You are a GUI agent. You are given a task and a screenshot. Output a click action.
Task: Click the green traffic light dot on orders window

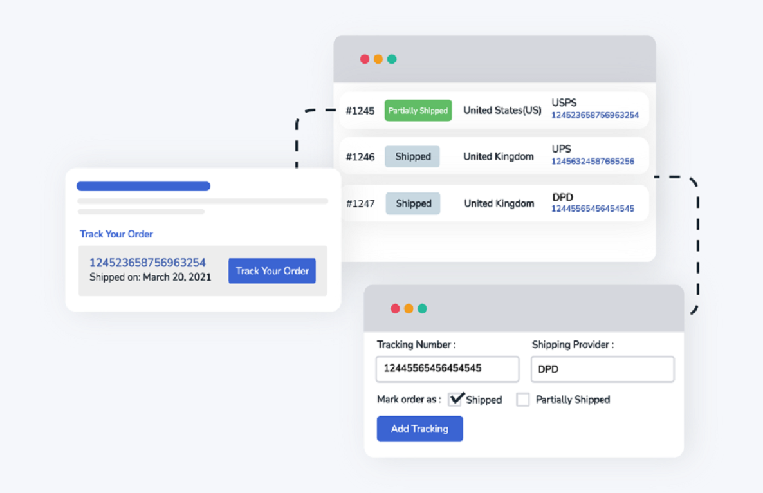point(392,59)
